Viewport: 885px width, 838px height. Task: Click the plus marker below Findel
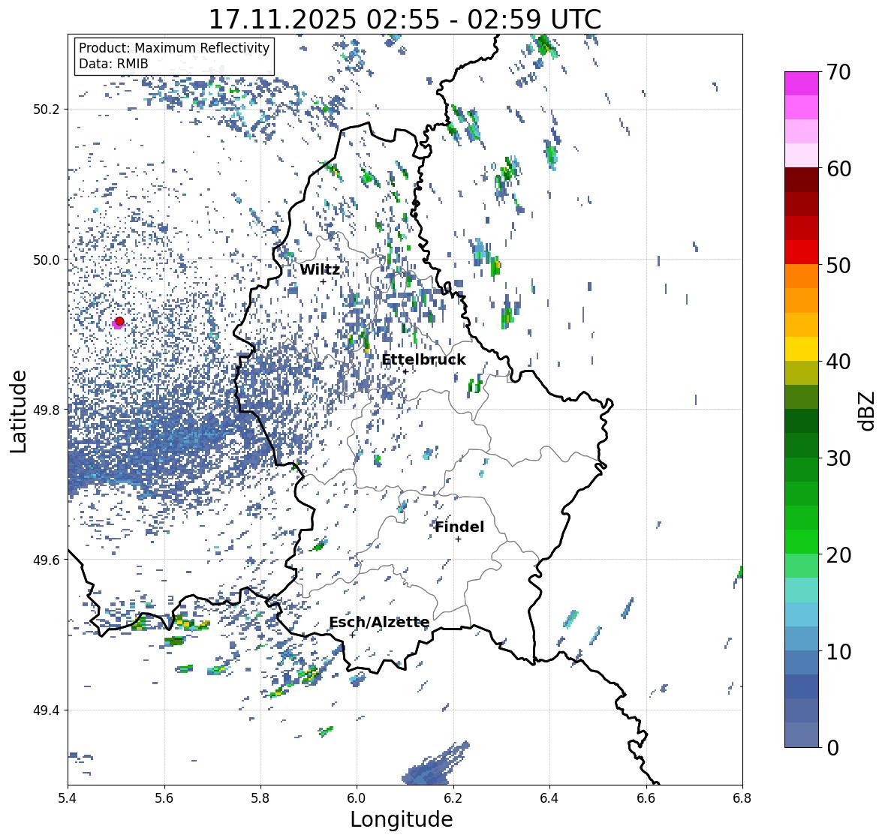coord(459,539)
